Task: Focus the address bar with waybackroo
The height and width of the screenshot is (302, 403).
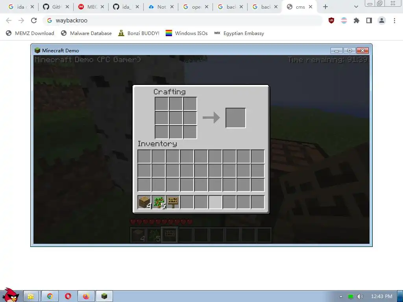Action: coord(183,20)
